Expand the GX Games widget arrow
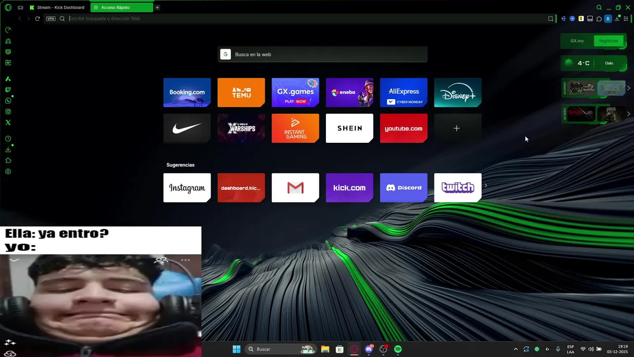The width and height of the screenshot is (634, 357). click(629, 88)
